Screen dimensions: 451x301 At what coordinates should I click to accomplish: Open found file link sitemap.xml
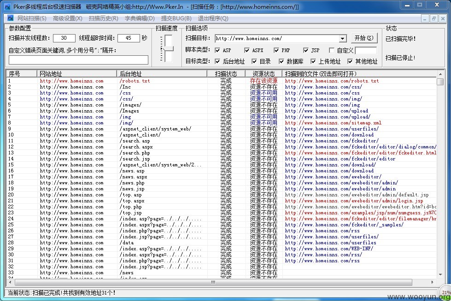(x=333, y=123)
